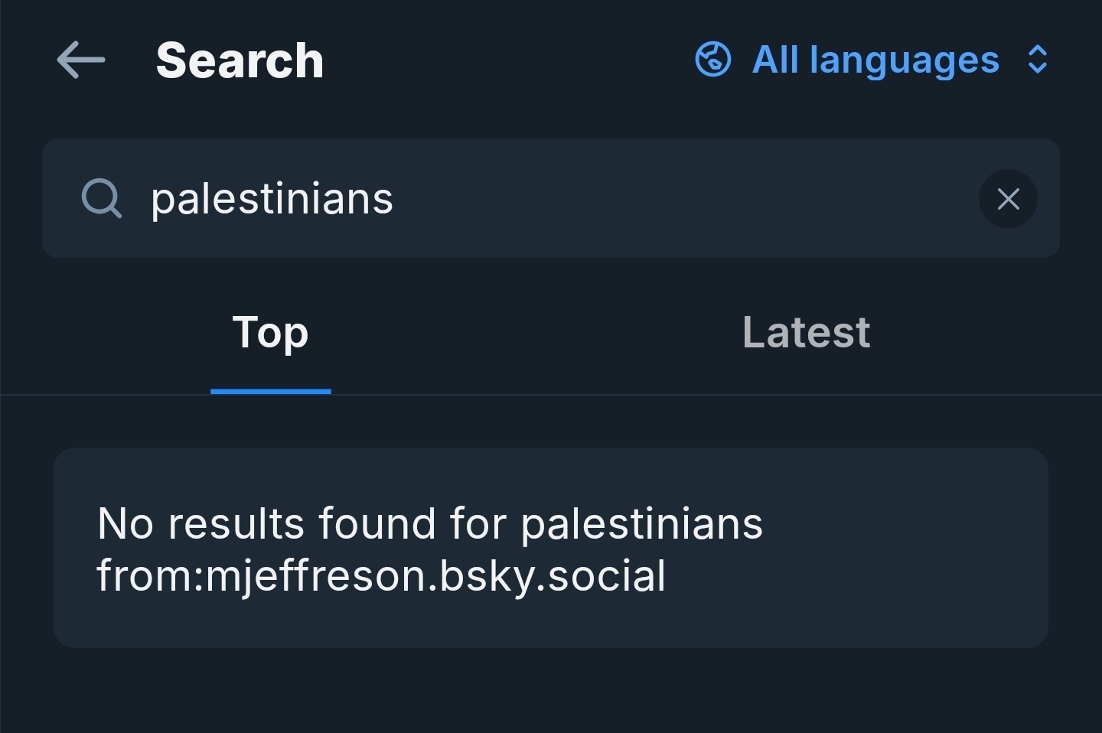The width and height of the screenshot is (1102, 733).
Task: Click the Search page heading
Action: tap(240, 60)
